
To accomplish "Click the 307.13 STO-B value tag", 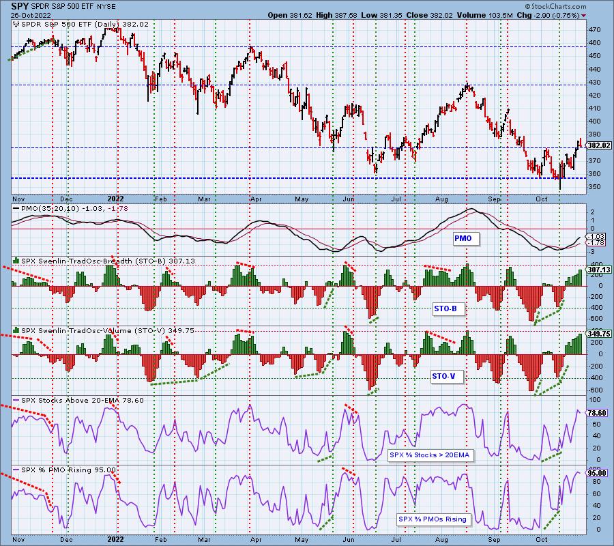I will 599,270.
